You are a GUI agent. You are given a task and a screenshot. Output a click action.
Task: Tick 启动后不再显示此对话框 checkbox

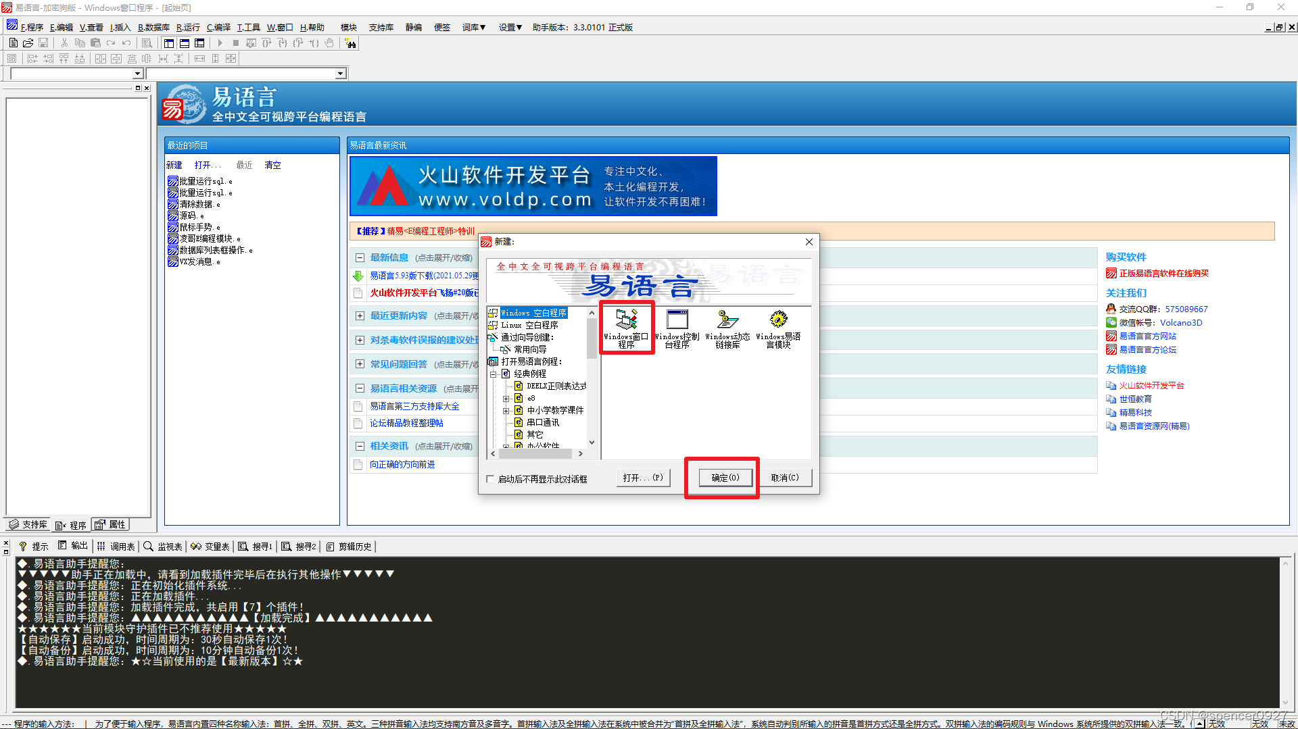491,479
